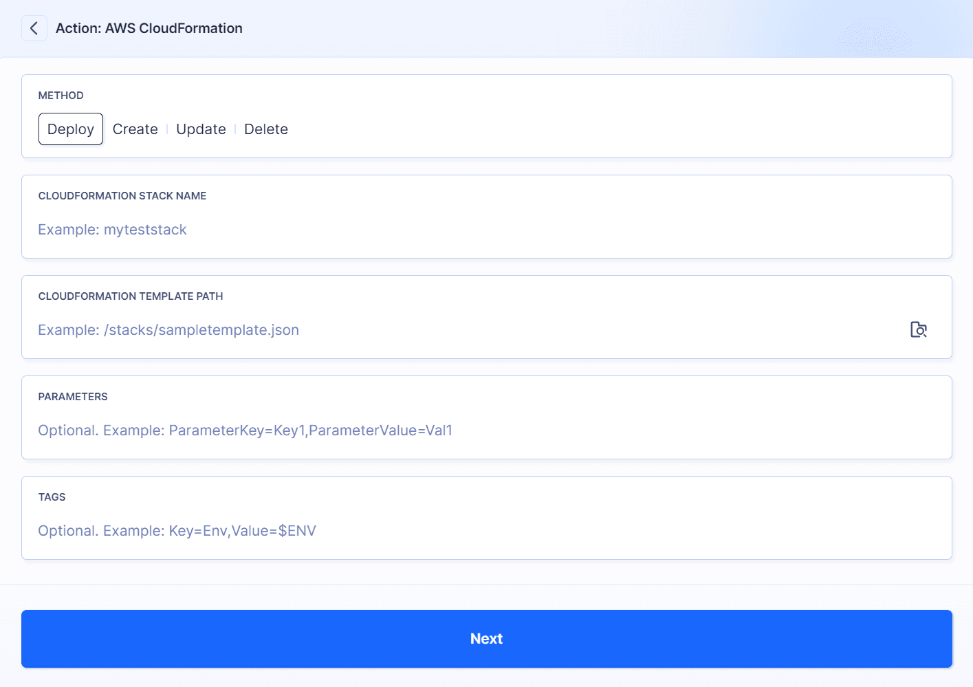Click the document search icon beside template path
The width and height of the screenshot is (973, 687).
919,329
